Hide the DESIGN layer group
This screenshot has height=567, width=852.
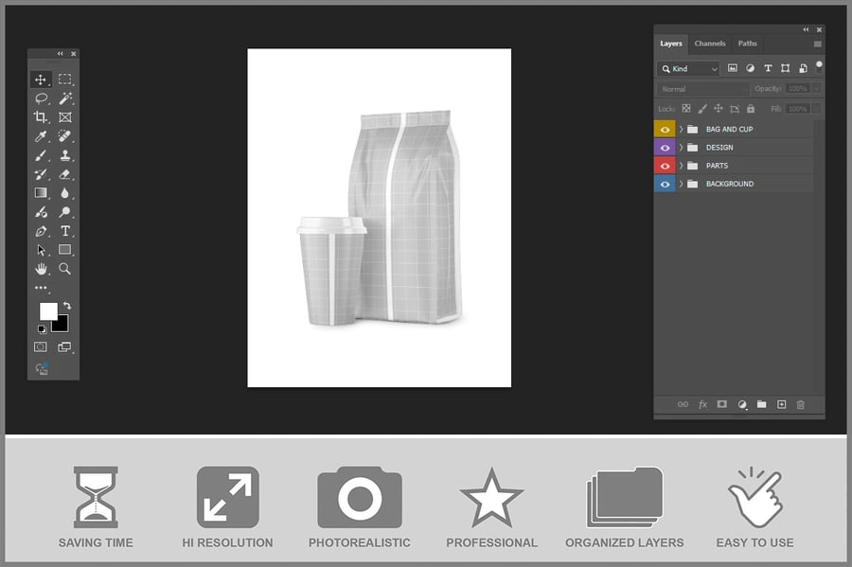[x=665, y=148]
